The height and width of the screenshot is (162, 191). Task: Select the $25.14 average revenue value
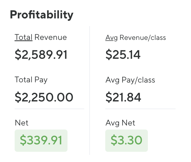pyautogui.click(x=123, y=55)
